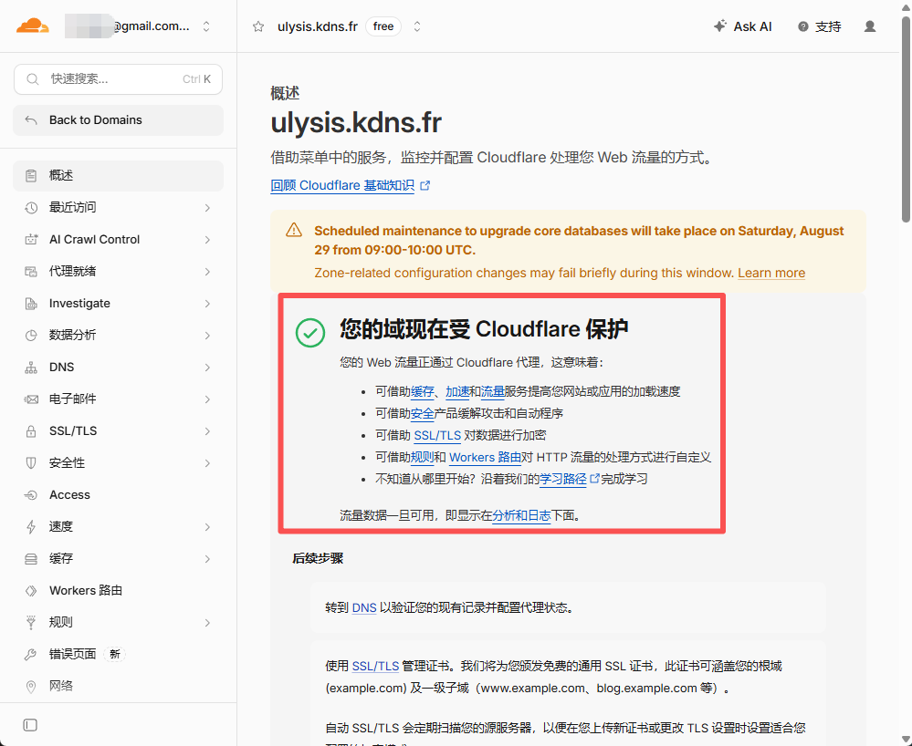
Task: Open the 错误页面 menu item
Action: 118,654
